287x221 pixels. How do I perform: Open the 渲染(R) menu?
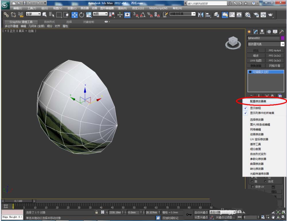[122, 8]
